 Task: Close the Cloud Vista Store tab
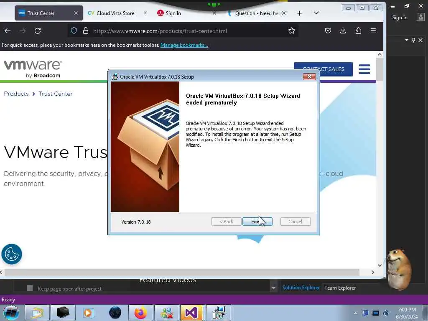145,13
